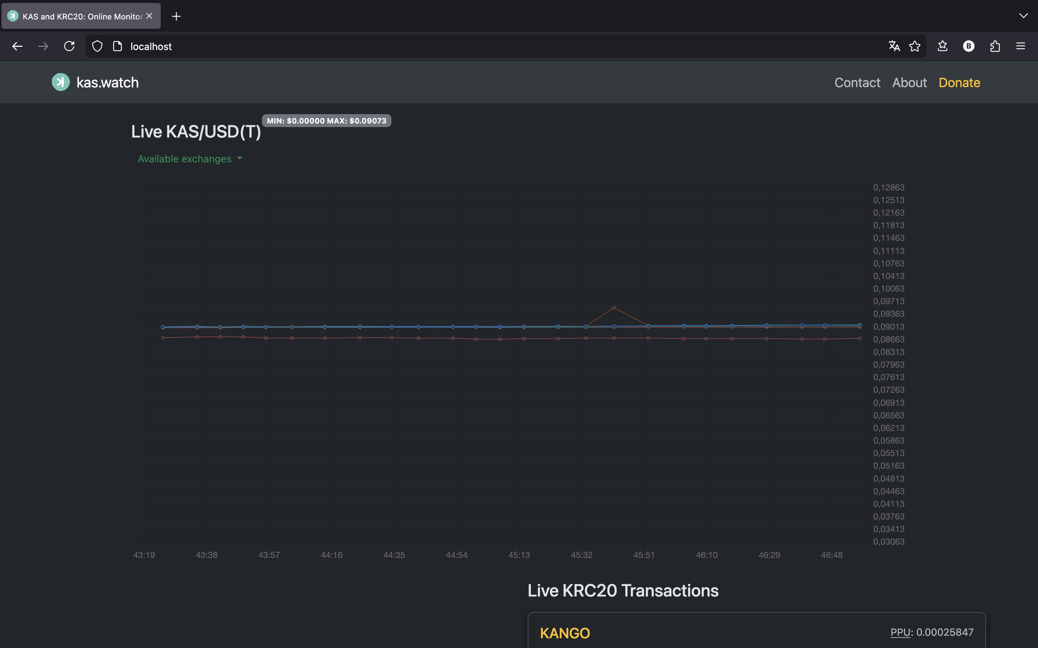Expand the Available exchanges dropdown
This screenshot has width=1038, height=648.
tap(190, 158)
